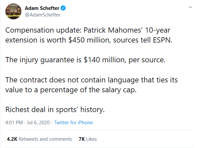Click the 4.2K retweet count number

[12, 139]
